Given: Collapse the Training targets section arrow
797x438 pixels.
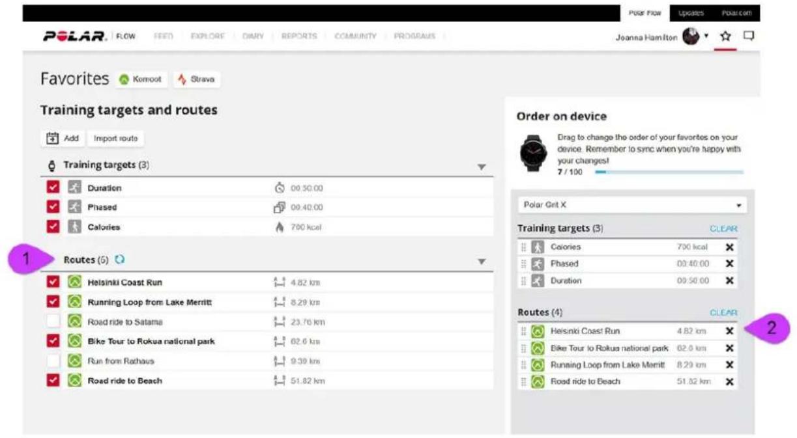Looking at the screenshot, I should tap(482, 167).
